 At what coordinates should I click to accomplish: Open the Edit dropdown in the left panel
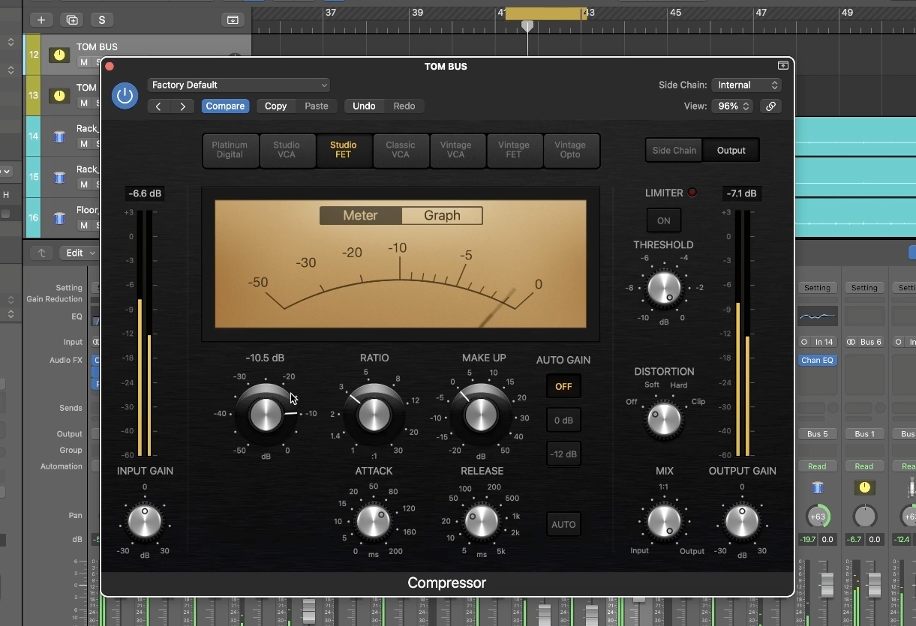[79, 253]
